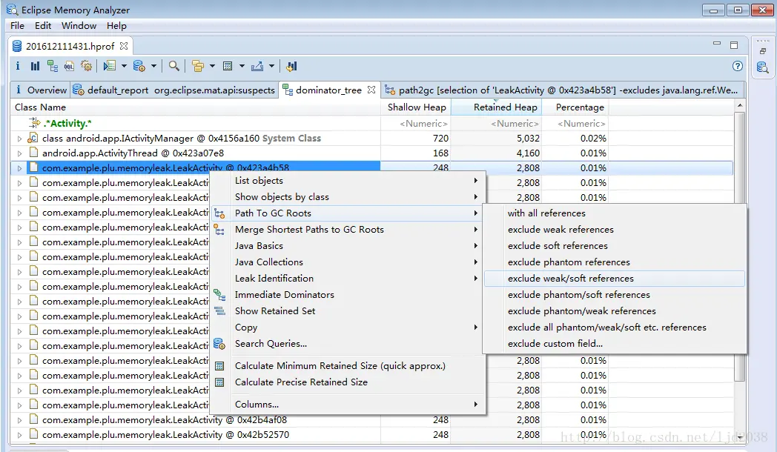The width and height of the screenshot is (777, 452).
Task: Open the OQL query editor icon
Action: [x=69, y=66]
